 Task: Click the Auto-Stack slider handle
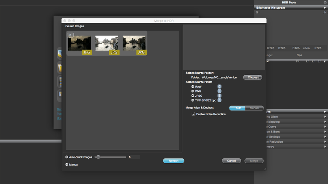click(98, 157)
